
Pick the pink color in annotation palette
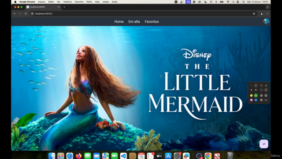(251, 100)
